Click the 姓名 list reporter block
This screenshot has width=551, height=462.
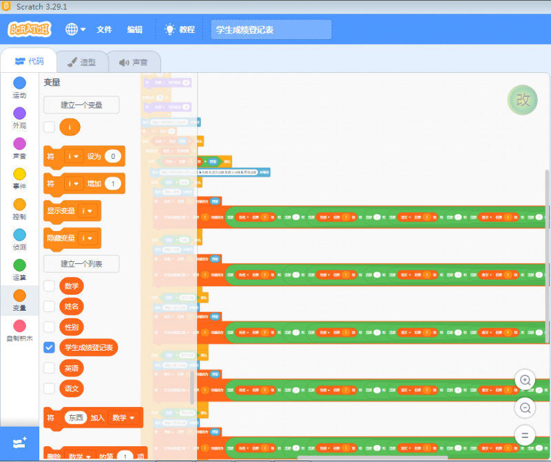[72, 306]
